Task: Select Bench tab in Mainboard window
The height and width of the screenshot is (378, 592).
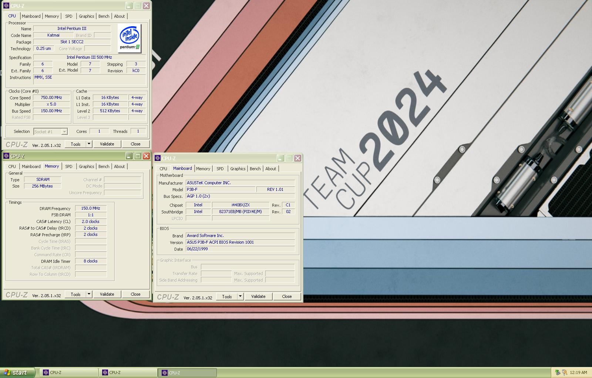Action: pos(255,169)
